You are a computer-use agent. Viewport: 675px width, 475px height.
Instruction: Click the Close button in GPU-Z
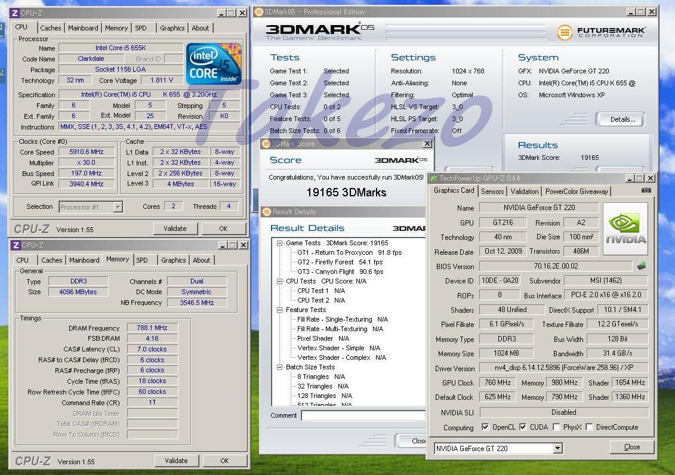(632, 447)
